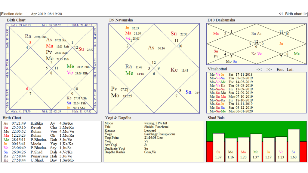Click the Sa 1.60 Shad Bala bar
This screenshot has width=308, height=173.
click(x=294, y=145)
